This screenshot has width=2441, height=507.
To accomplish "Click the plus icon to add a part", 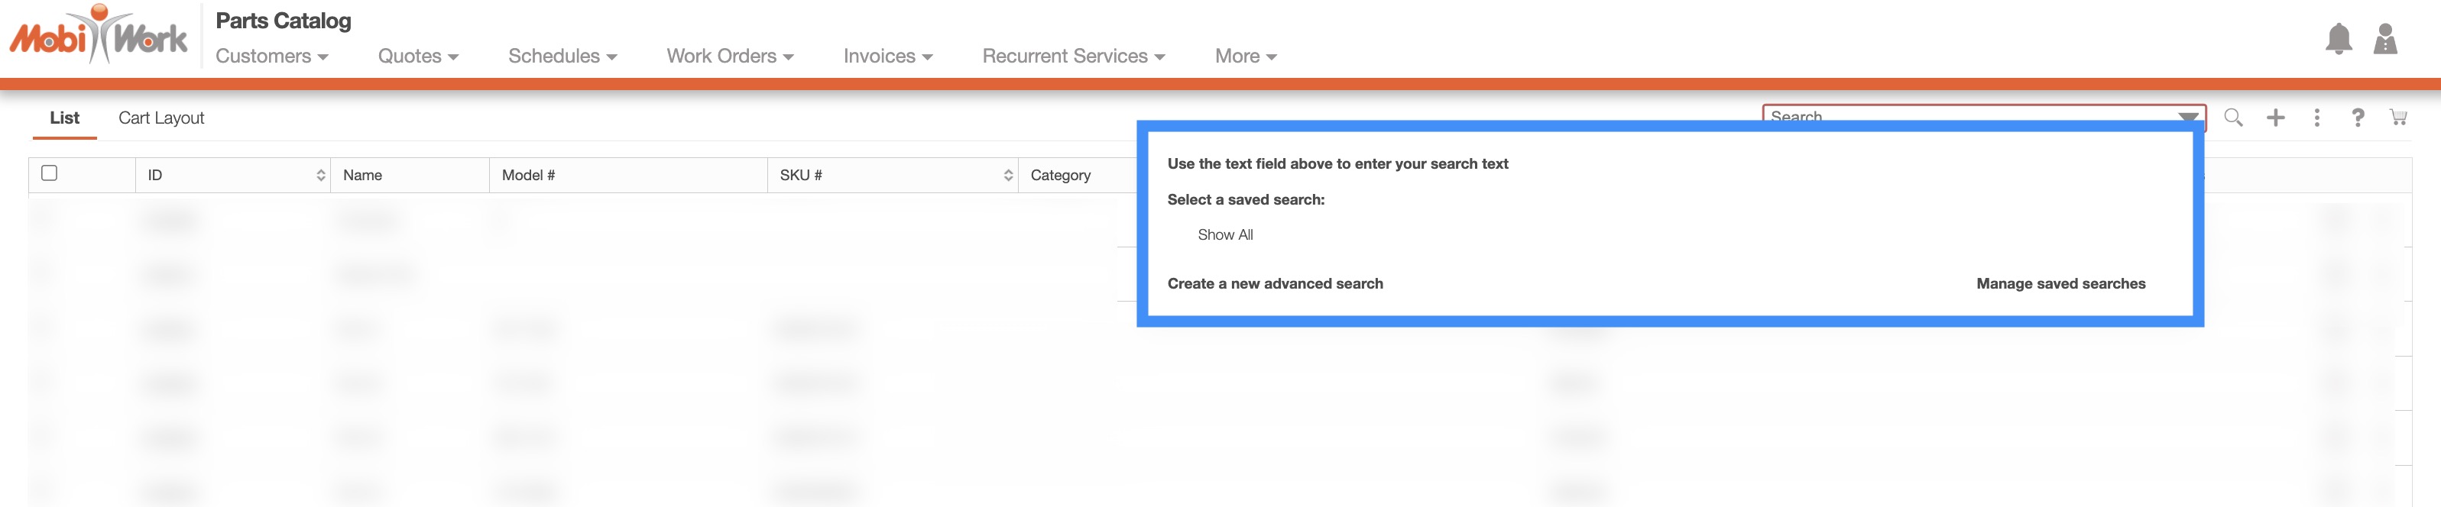I will tap(2275, 118).
